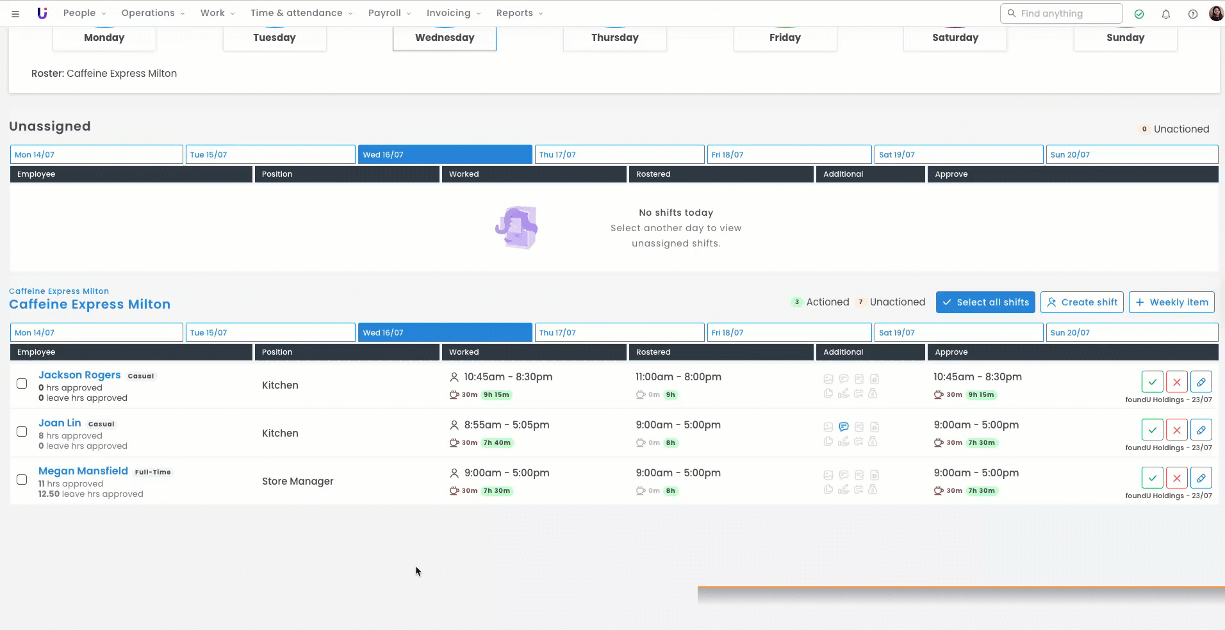
Task: Tick the checkbox for Jackson Rogers
Action: point(22,384)
